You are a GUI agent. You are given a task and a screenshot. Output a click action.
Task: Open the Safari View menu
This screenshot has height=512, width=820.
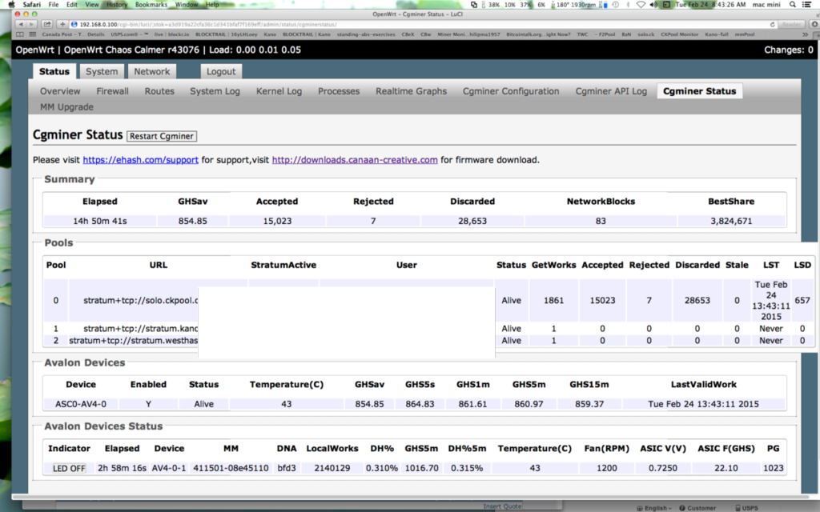92,4
